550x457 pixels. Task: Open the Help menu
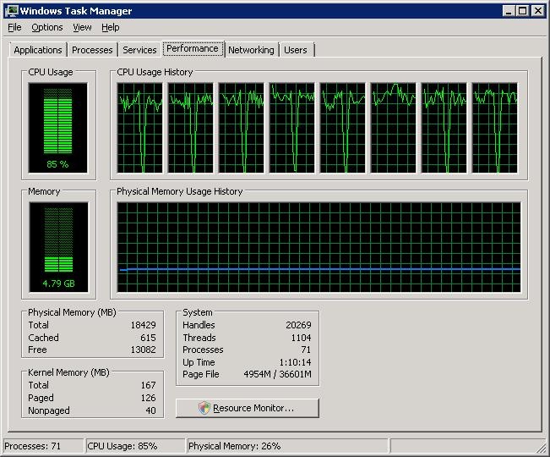[110, 27]
